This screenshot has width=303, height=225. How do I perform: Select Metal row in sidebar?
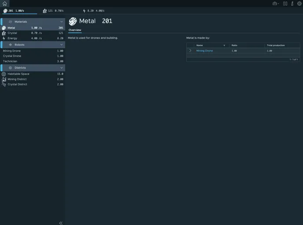pos(33,28)
